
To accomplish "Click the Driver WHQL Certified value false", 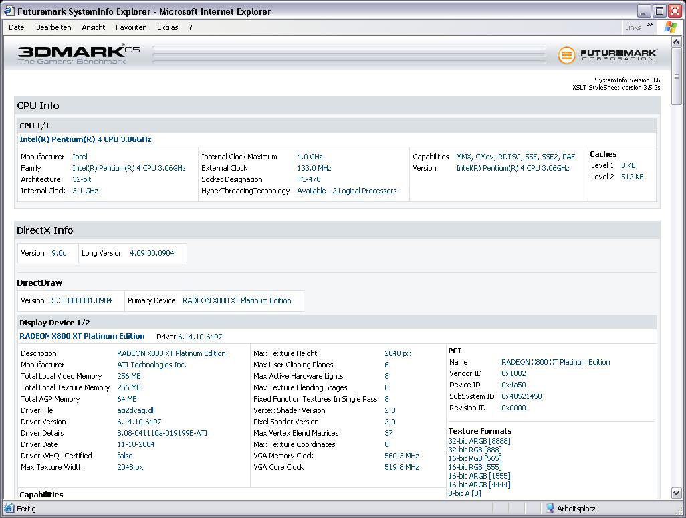I will (x=124, y=456).
